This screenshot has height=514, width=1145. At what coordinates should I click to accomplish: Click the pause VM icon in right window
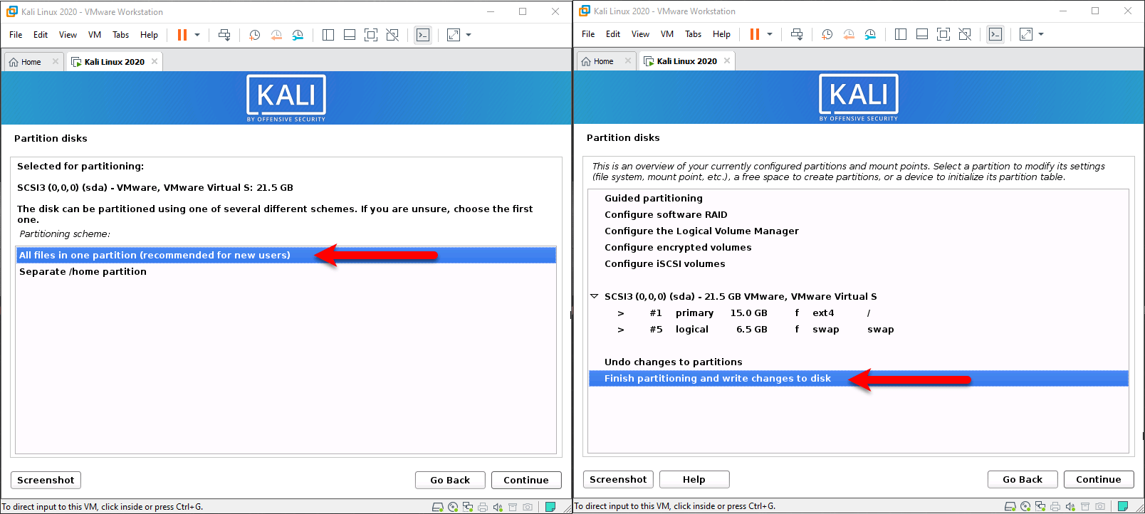(755, 34)
